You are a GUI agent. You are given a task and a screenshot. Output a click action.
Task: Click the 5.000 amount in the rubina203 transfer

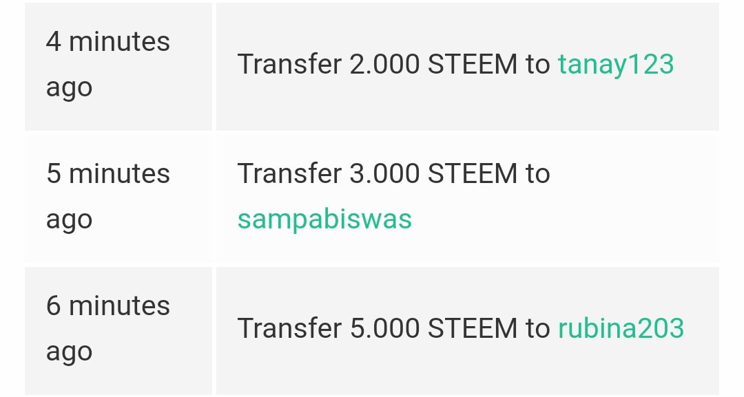(x=384, y=328)
